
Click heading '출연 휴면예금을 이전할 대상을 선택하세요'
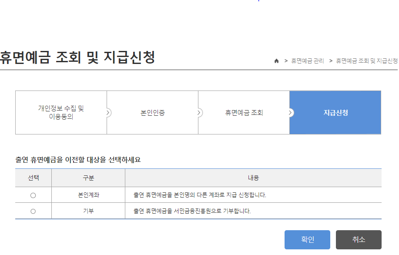78,160
